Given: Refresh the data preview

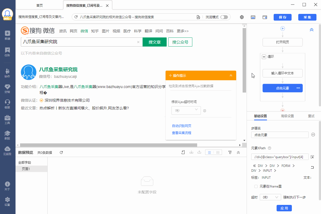Looking at the screenshot, I should [x=61, y=152].
